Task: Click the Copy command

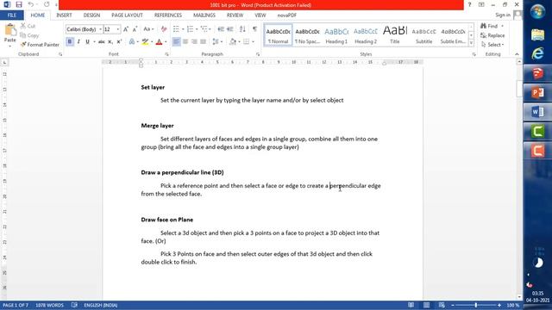Action: click(29, 35)
